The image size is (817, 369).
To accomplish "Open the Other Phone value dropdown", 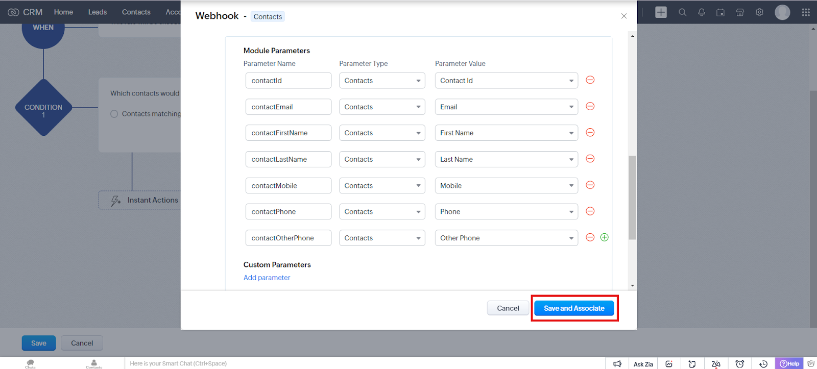I will click(x=507, y=238).
